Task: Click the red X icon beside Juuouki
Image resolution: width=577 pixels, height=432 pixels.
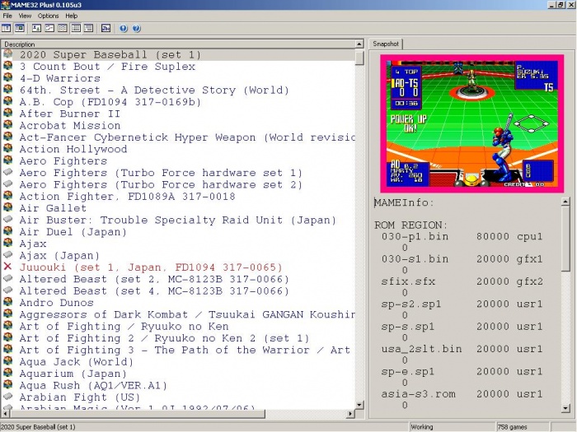Action: tap(7, 267)
